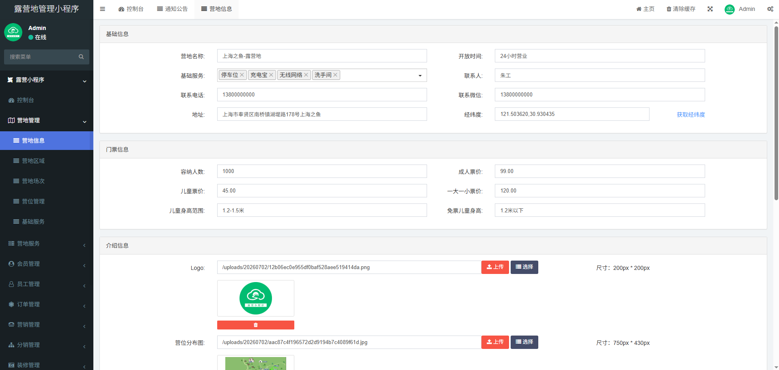Expand the 分销管理 menu group
The image size is (779, 370).
47,345
